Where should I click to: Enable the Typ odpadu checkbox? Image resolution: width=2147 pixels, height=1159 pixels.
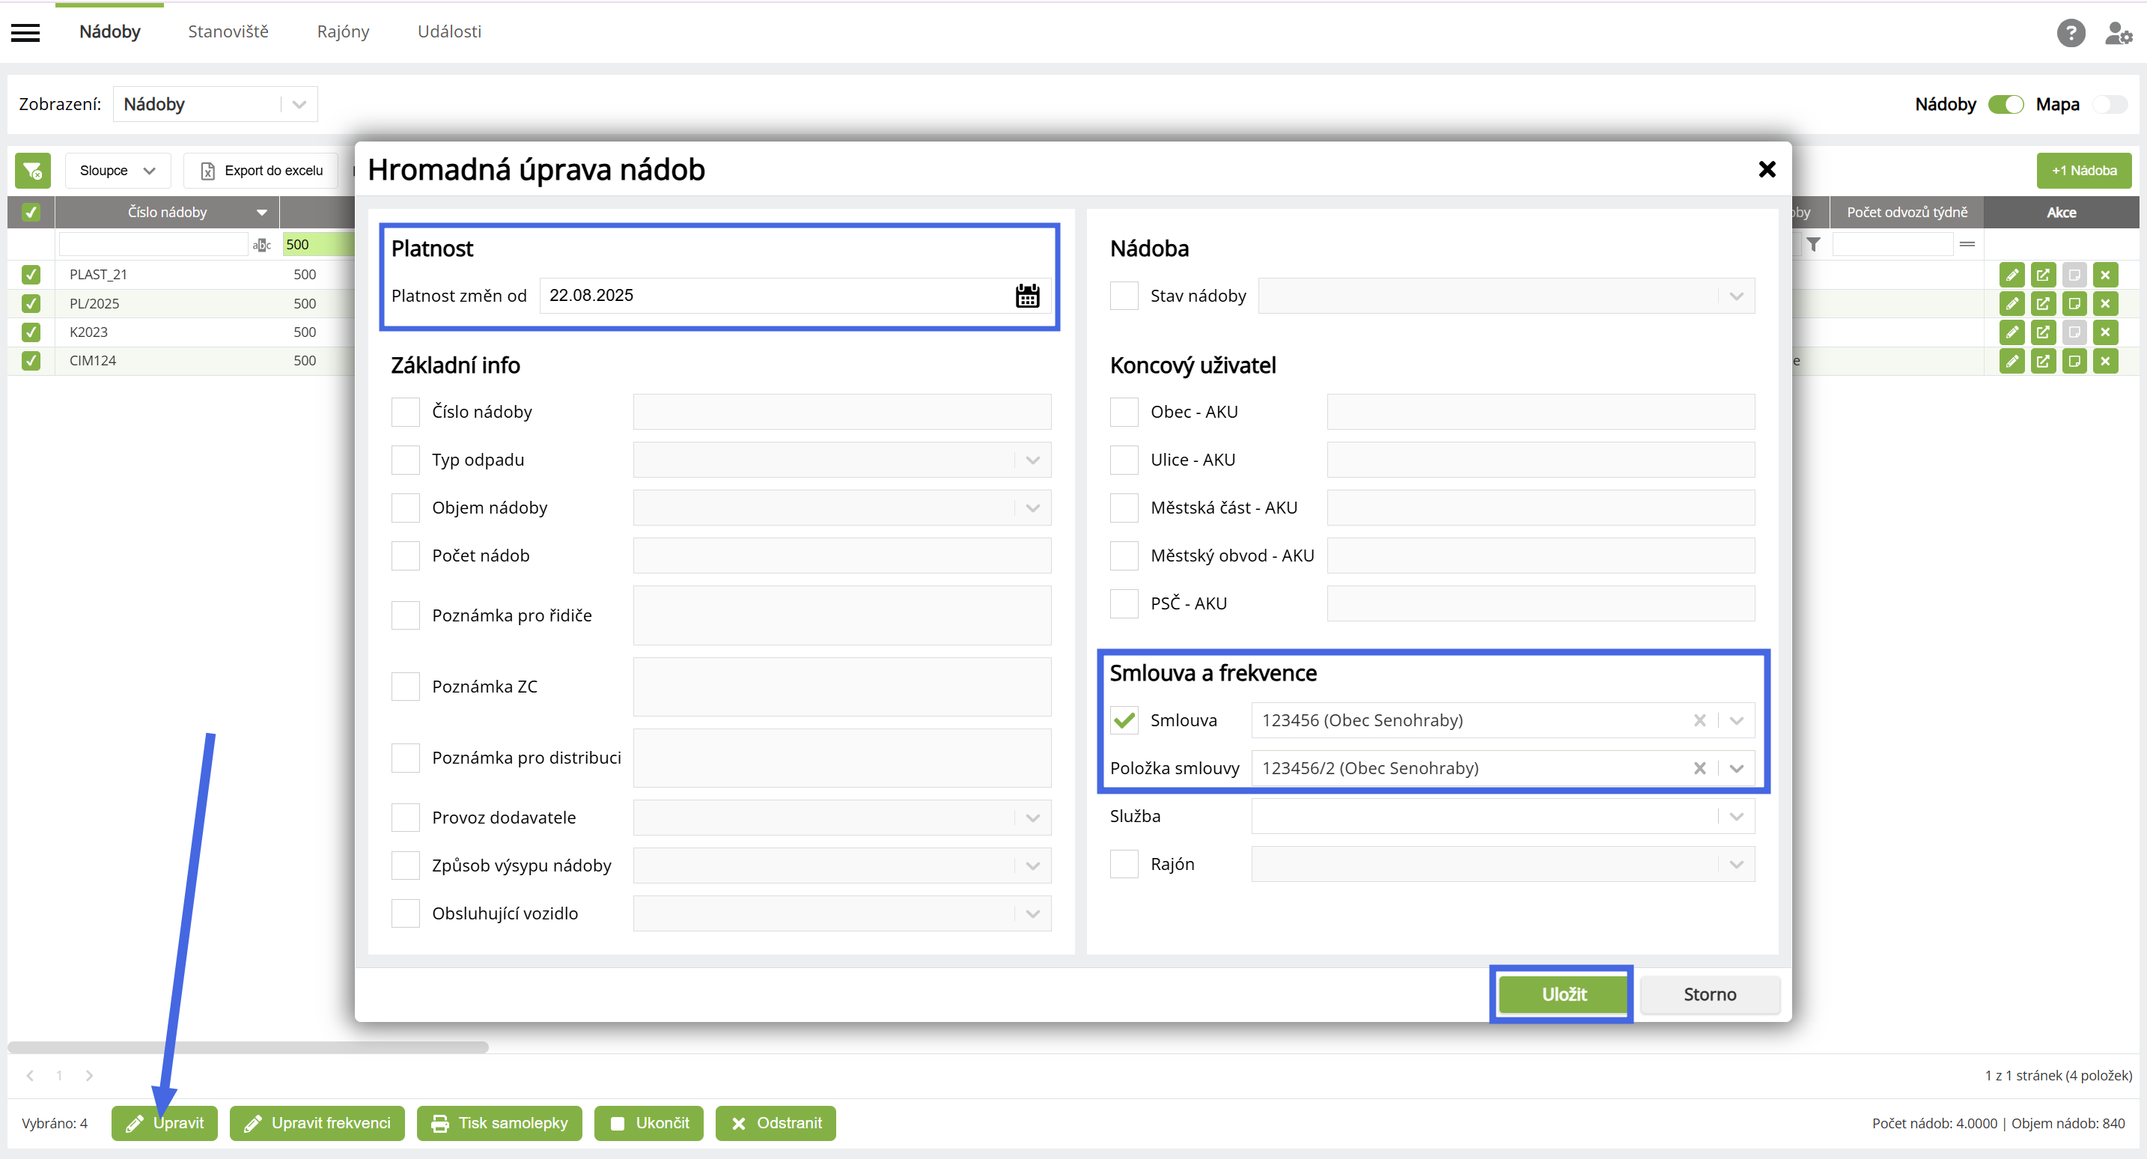pyautogui.click(x=406, y=460)
